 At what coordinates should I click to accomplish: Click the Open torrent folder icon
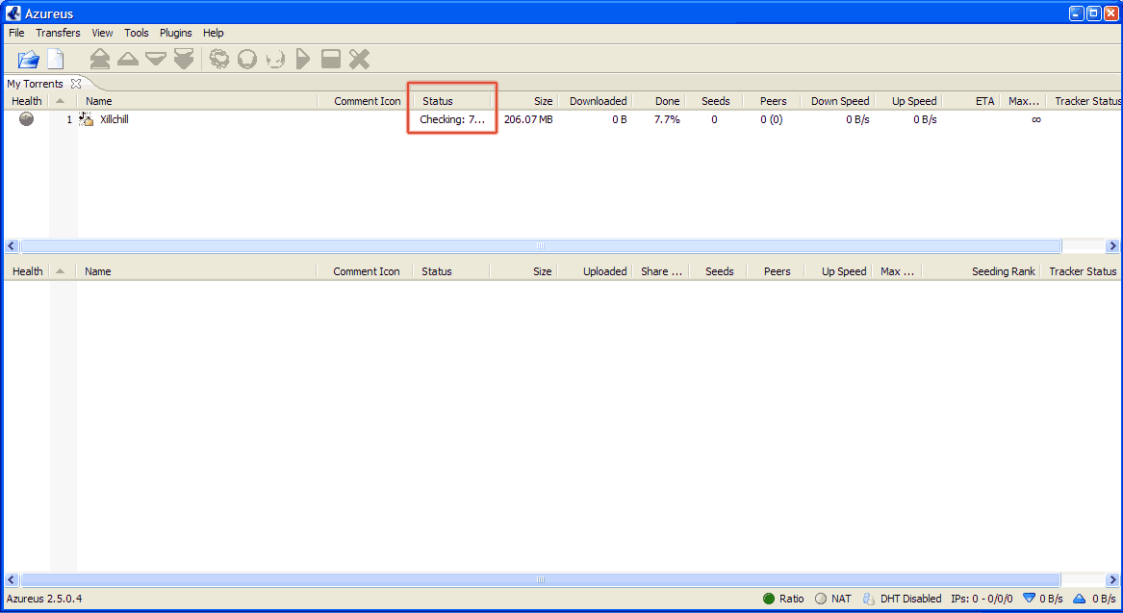click(x=29, y=60)
